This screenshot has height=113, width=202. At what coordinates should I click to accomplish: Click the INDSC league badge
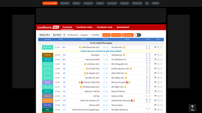click(x=48, y=82)
